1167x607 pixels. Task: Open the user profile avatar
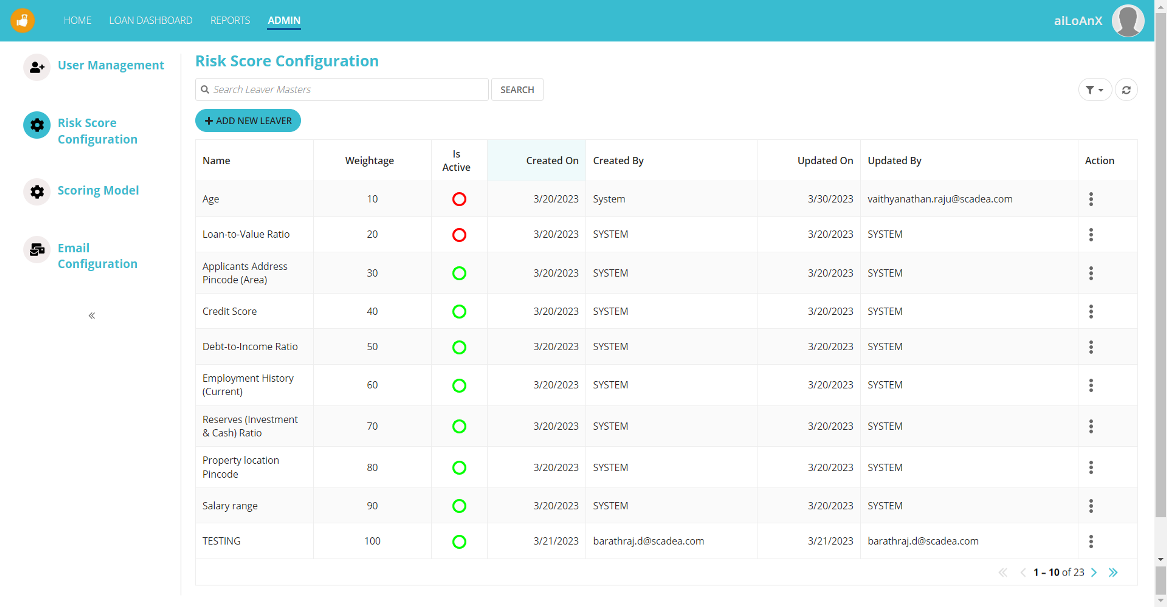pyautogui.click(x=1127, y=20)
